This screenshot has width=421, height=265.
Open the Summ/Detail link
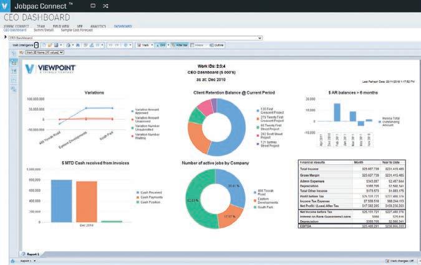[44, 30]
